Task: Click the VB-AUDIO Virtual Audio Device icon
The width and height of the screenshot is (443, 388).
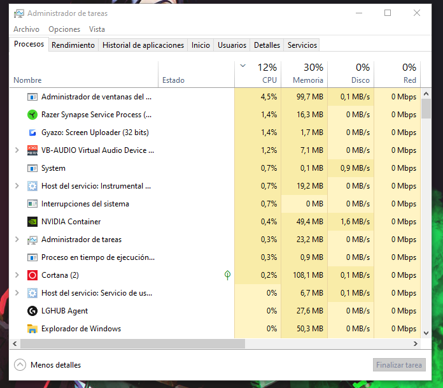Action: (x=32, y=150)
